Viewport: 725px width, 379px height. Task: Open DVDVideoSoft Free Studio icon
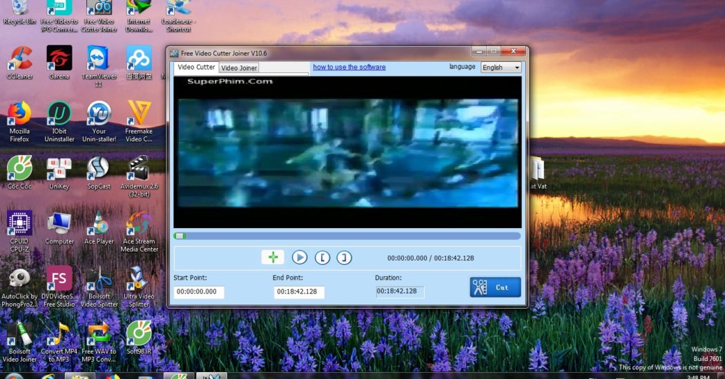tap(59, 287)
